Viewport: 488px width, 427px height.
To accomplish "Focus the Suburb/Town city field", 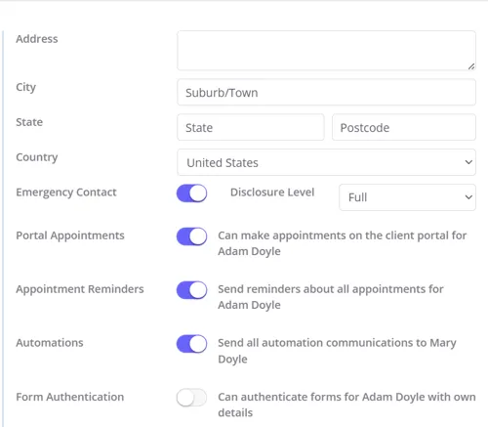I will (326, 93).
